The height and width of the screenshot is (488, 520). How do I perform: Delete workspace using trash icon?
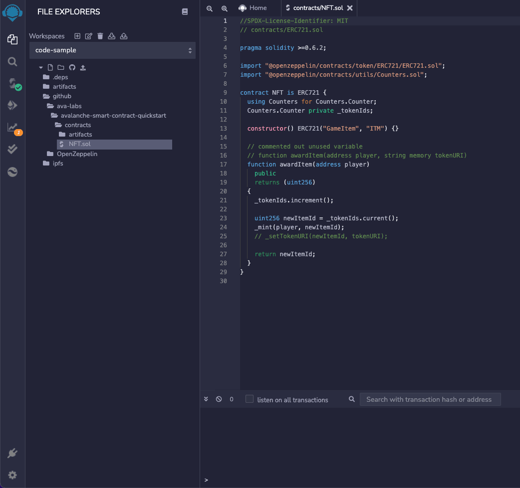pos(100,36)
